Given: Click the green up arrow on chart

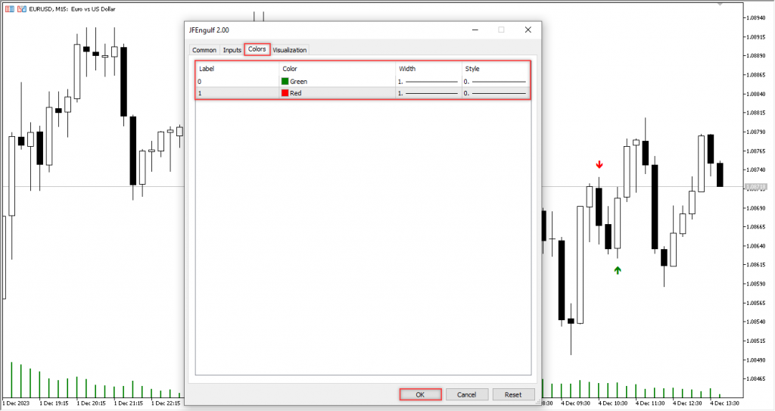Looking at the screenshot, I should point(618,270).
